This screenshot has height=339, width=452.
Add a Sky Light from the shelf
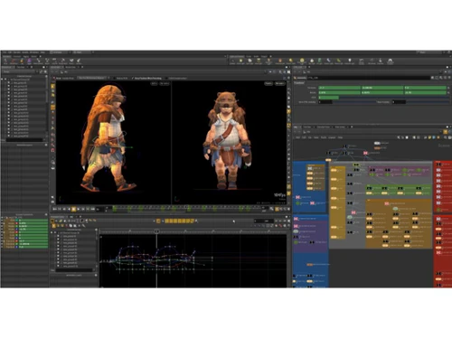coord(312,61)
